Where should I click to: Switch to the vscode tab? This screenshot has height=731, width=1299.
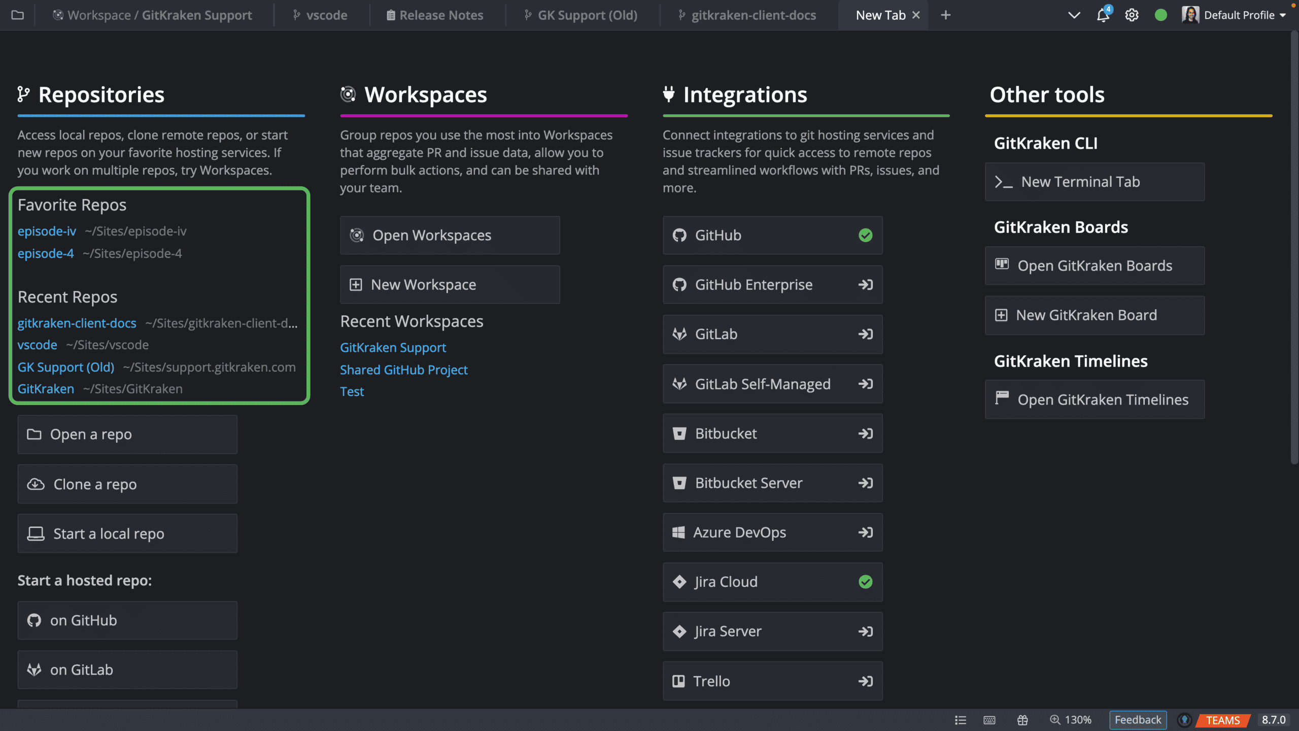click(x=320, y=15)
